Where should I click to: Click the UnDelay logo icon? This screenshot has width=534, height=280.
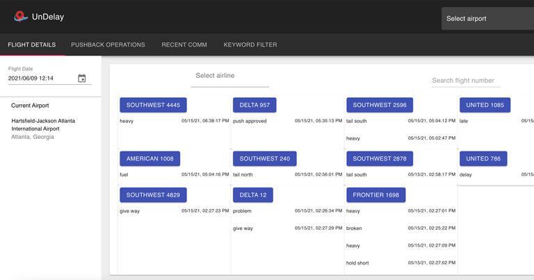[20, 17]
